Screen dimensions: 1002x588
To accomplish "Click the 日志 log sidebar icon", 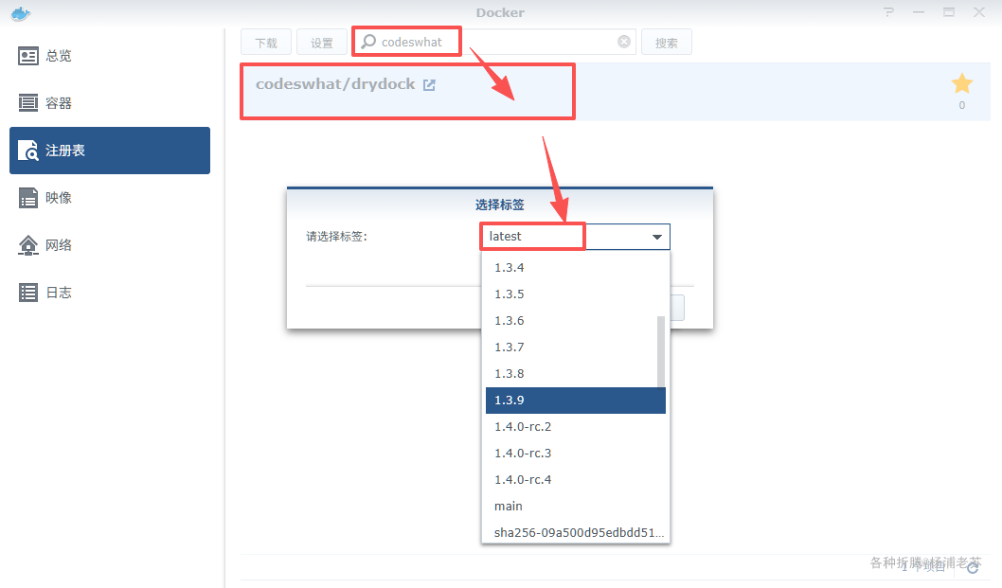I will pos(28,292).
